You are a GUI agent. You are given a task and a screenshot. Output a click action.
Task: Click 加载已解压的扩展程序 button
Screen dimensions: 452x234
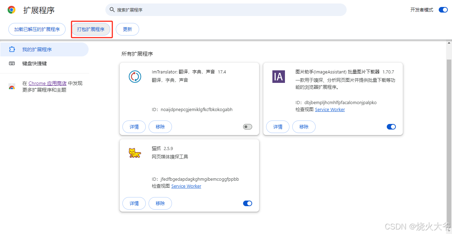tap(37, 29)
